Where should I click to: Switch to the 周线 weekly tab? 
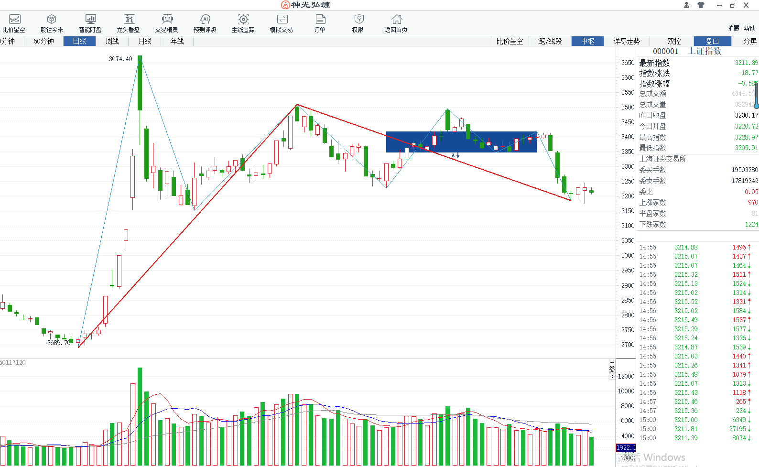tap(112, 41)
